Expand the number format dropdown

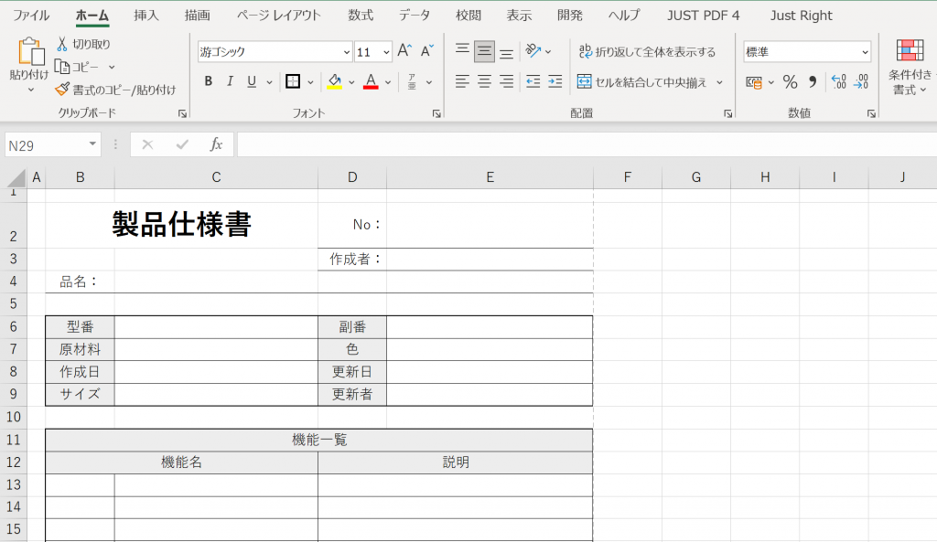865,52
